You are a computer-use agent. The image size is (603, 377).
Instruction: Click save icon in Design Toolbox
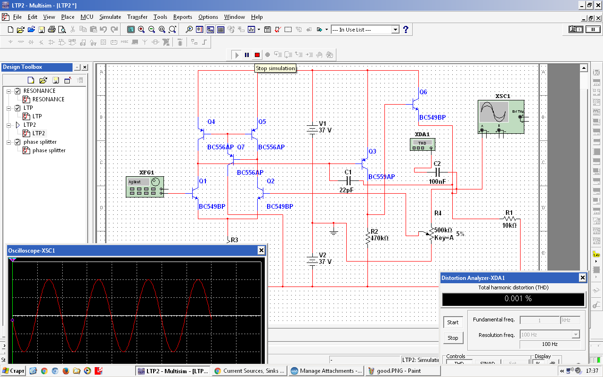point(56,80)
